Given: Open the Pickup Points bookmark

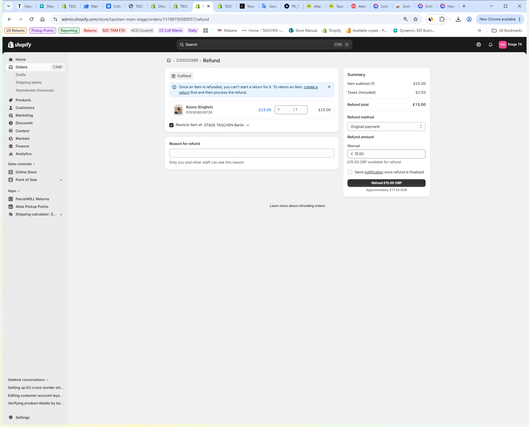Looking at the screenshot, I should click(42, 31).
